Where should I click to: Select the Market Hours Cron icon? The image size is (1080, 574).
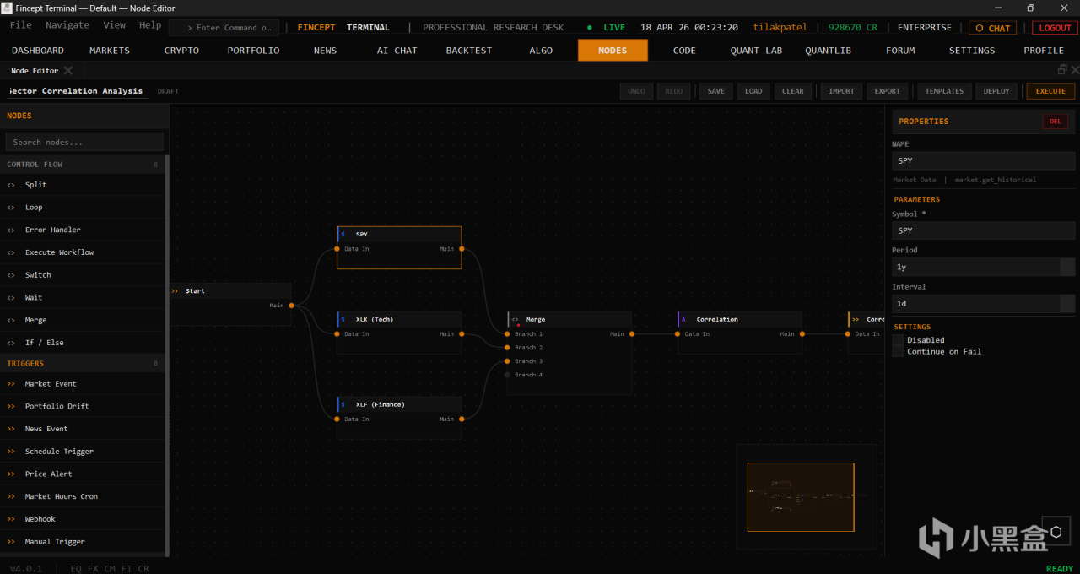11,496
